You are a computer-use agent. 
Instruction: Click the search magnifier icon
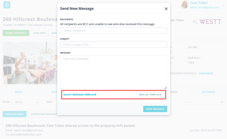(222, 102)
